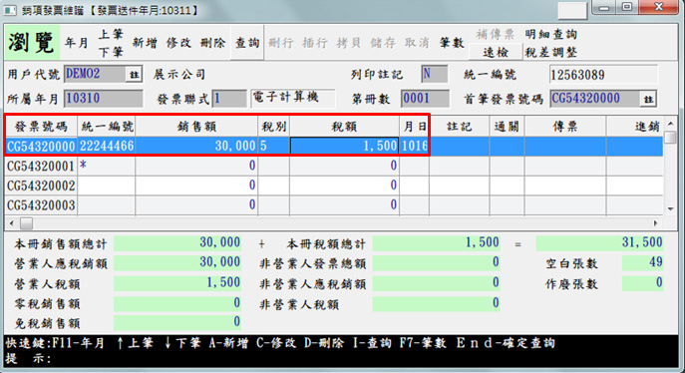Go to previous record with 上筆

(x=111, y=34)
